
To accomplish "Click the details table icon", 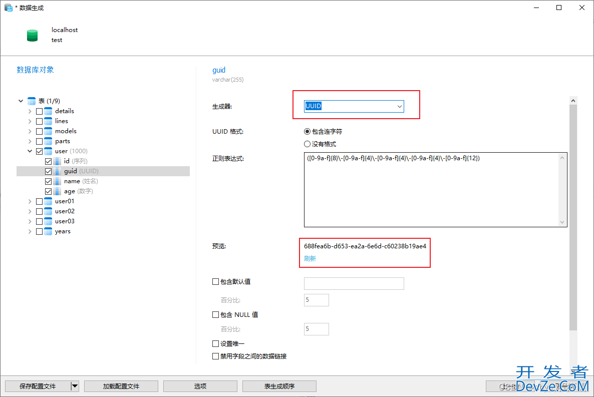I will click(x=48, y=111).
